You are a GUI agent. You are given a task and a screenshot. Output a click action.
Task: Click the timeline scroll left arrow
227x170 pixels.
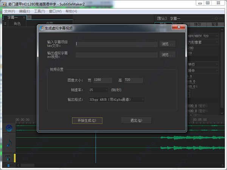coord(19,165)
